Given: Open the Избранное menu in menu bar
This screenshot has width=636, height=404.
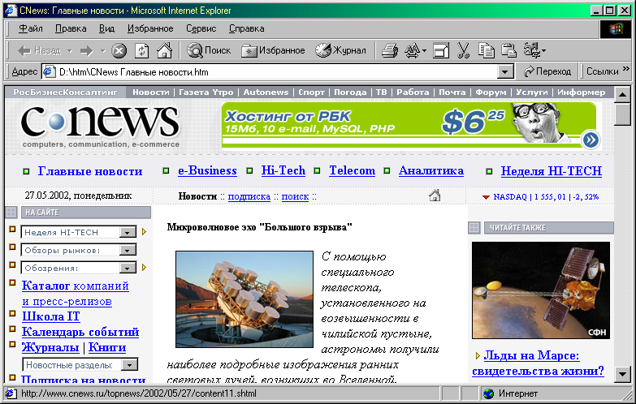Looking at the screenshot, I should tap(150, 28).
